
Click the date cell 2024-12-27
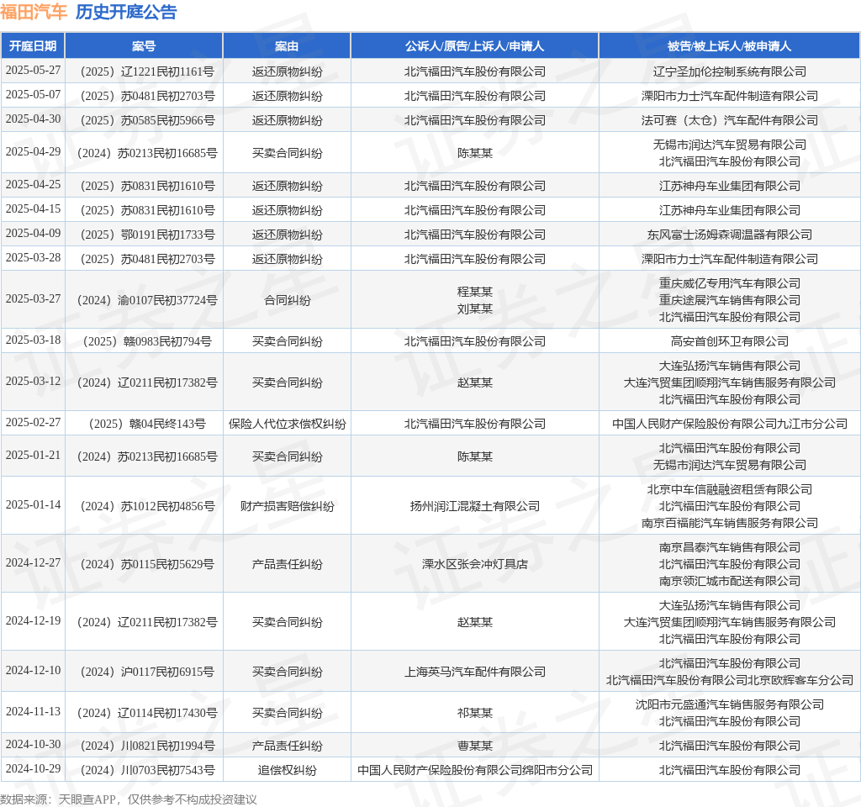click(x=33, y=563)
